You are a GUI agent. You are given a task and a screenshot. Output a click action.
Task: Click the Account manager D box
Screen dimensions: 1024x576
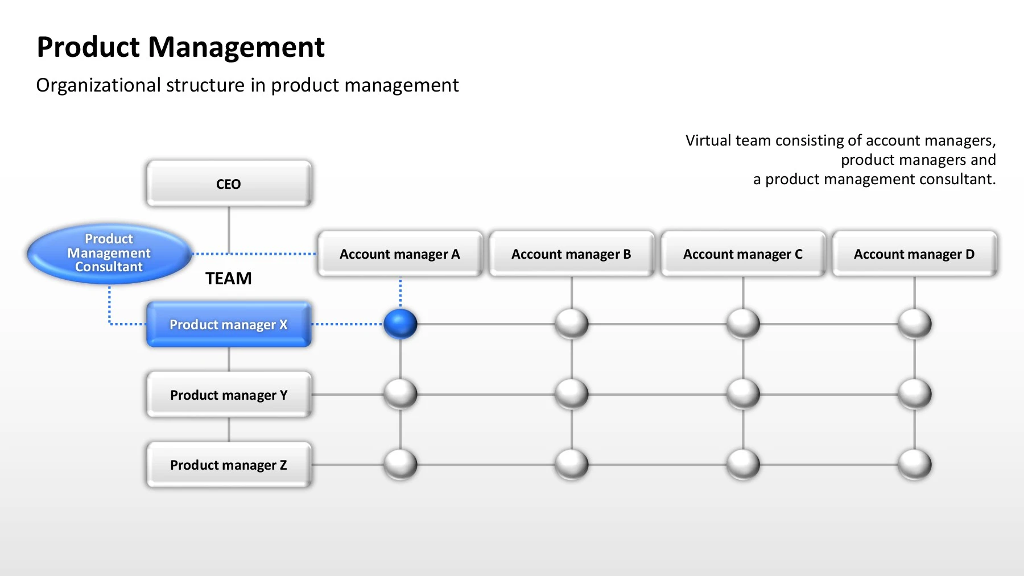point(914,254)
